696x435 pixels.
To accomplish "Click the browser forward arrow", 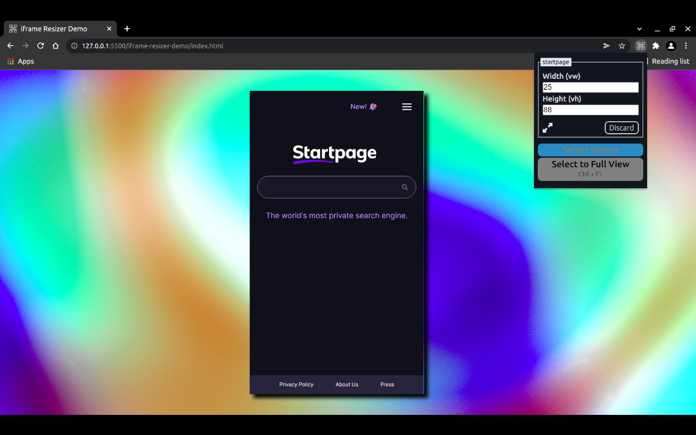I will [25, 46].
